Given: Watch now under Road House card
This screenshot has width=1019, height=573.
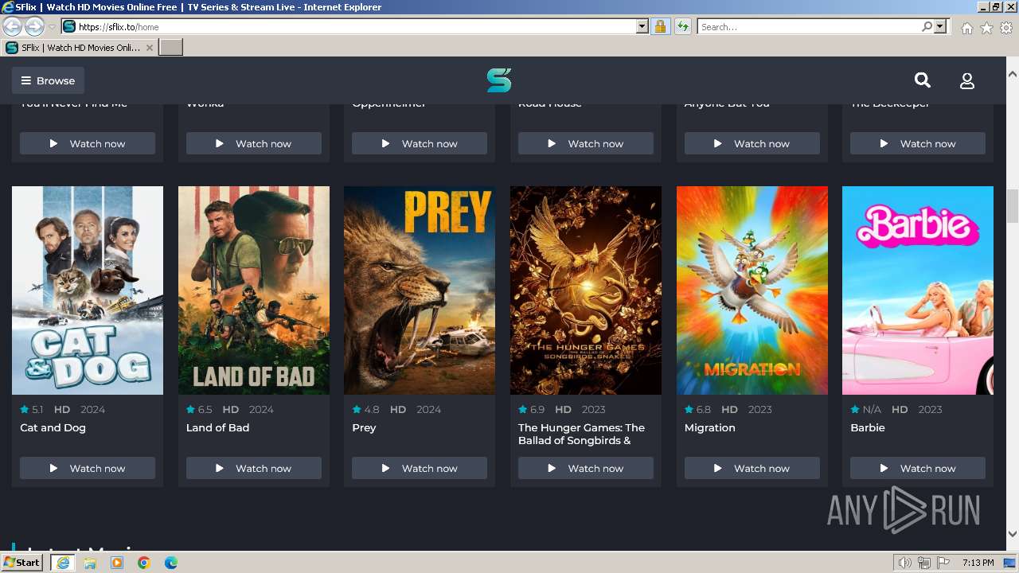Looking at the screenshot, I should click(586, 143).
